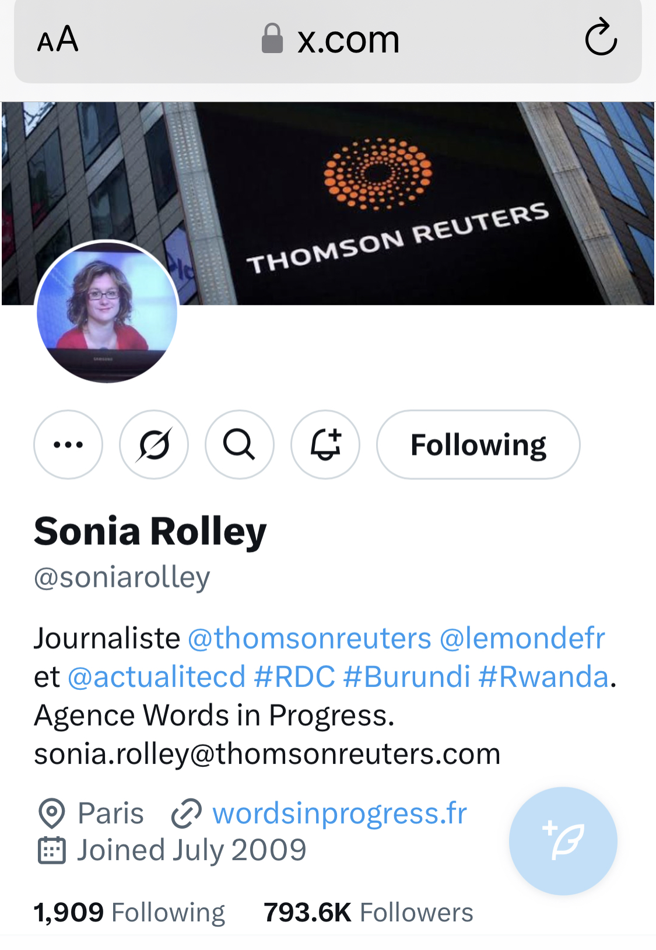
Task: Turn on post notifications bell icon
Action: tap(325, 445)
